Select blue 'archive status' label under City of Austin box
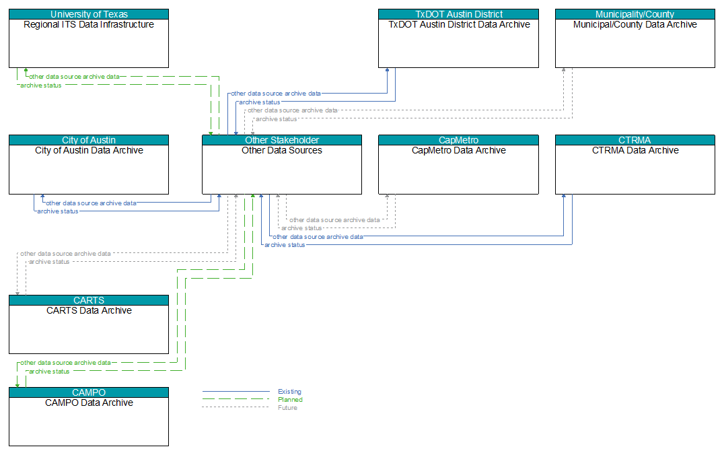Viewport: 722px width, 455px height. tap(58, 211)
